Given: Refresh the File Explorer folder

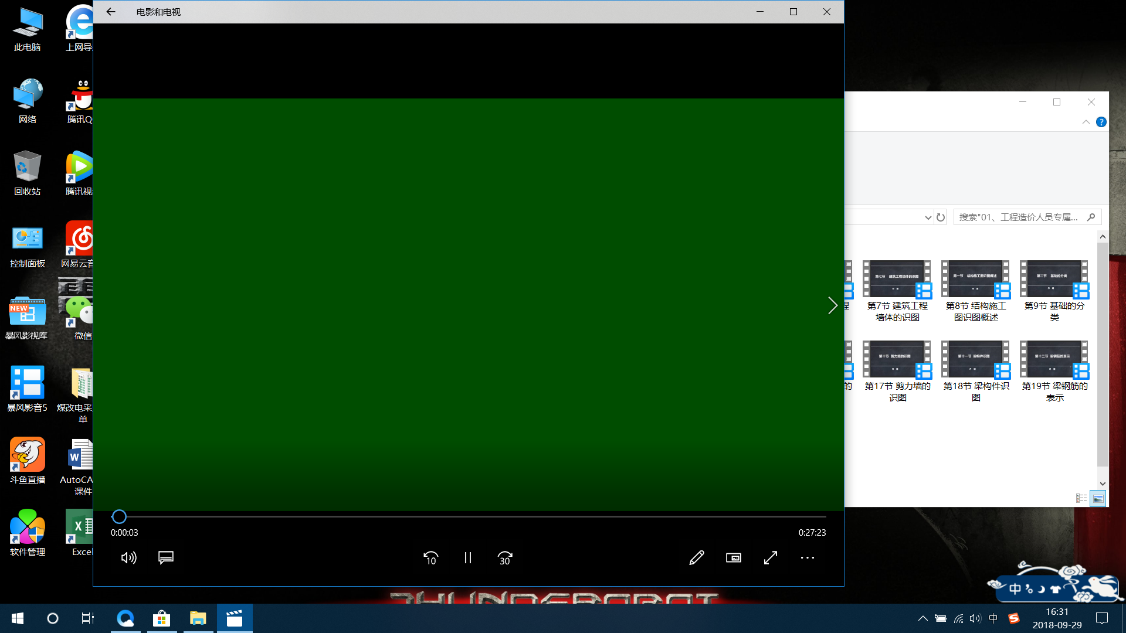Looking at the screenshot, I should (941, 217).
